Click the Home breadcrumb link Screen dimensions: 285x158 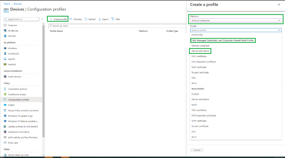click(x=7, y=4)
